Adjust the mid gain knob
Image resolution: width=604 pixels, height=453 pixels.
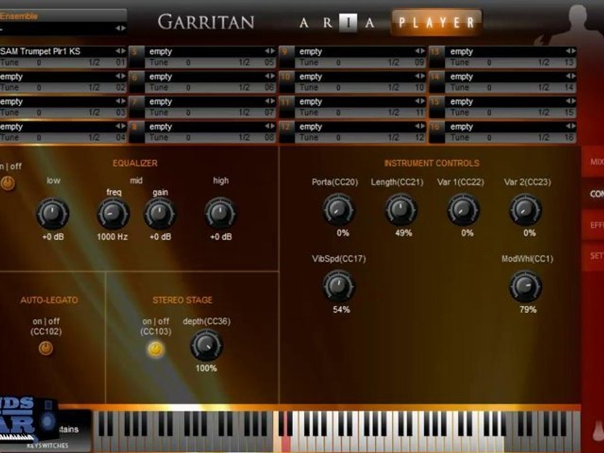tap(160, 214)
